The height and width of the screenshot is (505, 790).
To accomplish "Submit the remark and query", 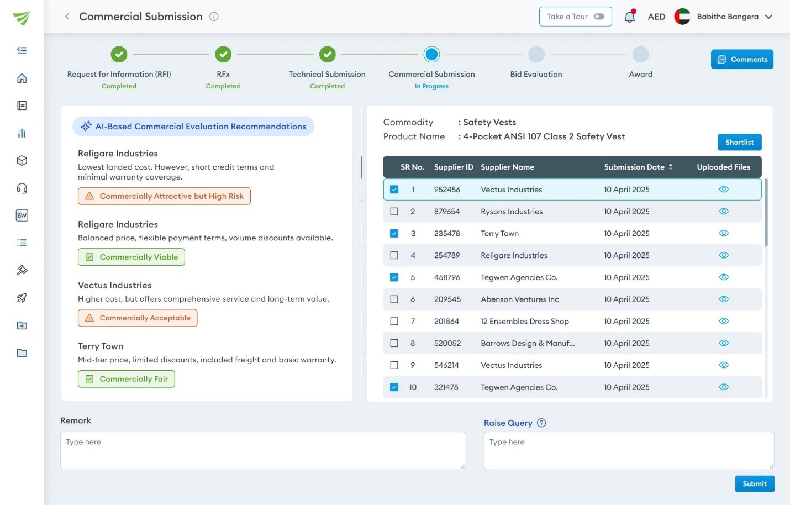I will [x=755, y=483].
